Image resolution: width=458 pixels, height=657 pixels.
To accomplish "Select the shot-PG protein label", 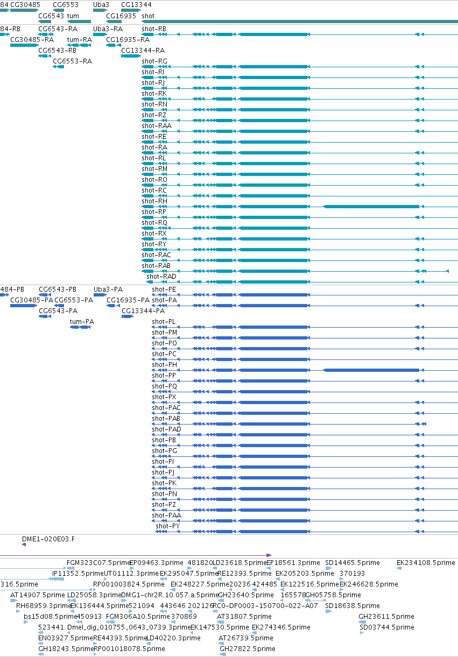I will pos(164,451).
